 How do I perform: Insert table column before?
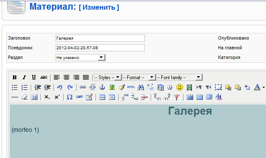pyautogui.click(x=157, y=97)
